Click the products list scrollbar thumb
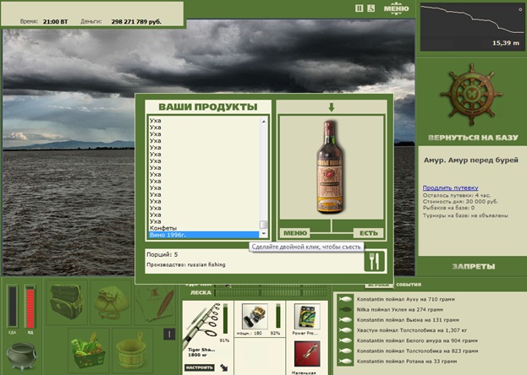Screen dimensions: 527x375 pos(264,225)
